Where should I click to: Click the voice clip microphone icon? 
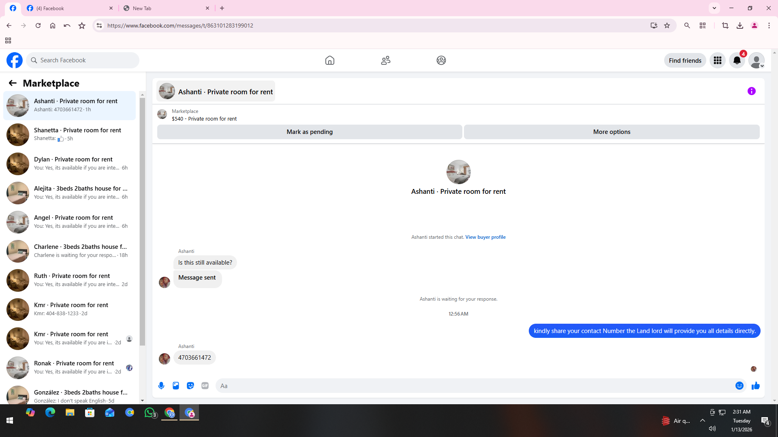tap(161, 386)
